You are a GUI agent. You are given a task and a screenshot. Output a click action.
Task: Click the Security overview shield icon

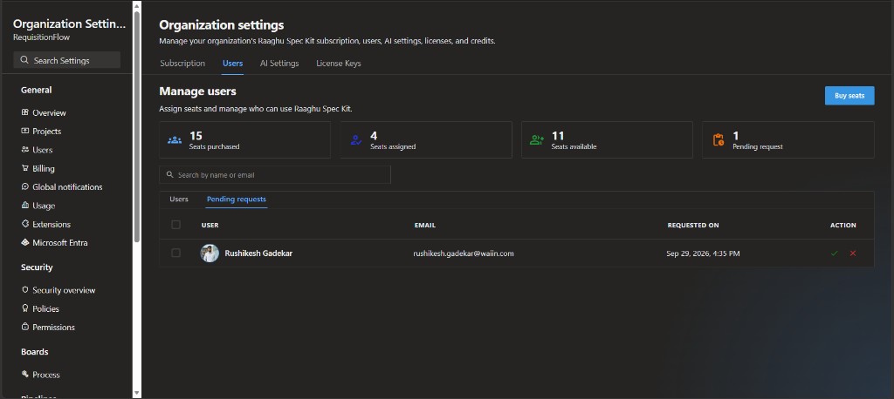pos(25,290)
